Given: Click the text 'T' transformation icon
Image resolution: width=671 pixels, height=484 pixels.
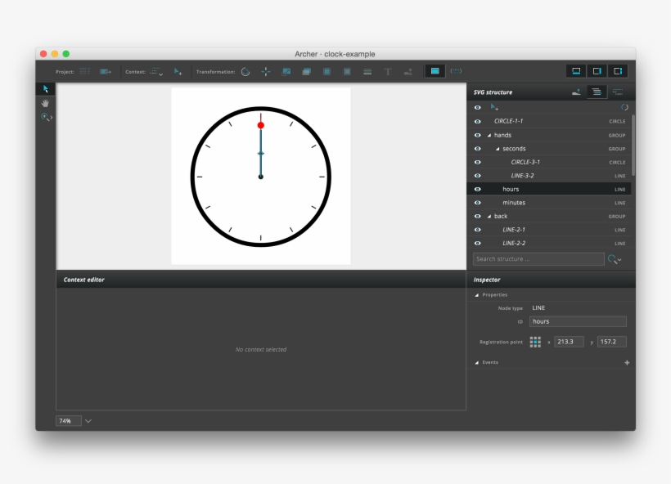Looking at the screenshot, I should tap(388, 72).
